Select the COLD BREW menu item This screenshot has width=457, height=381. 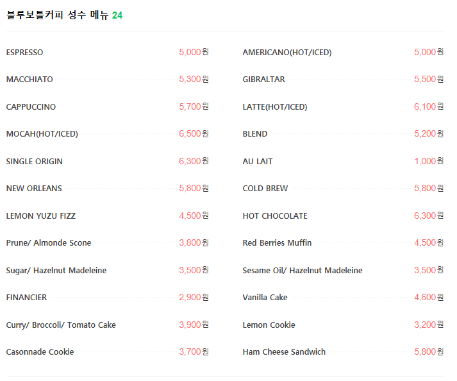tap(265, 189)
